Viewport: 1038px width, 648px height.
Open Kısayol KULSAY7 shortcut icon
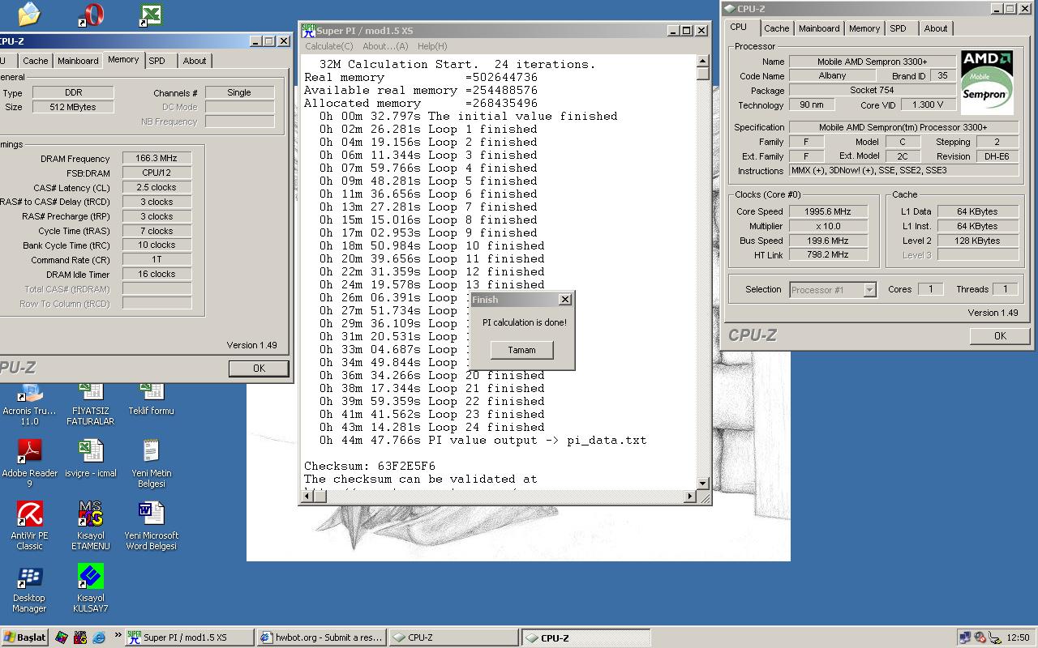[x=91, y=576]
